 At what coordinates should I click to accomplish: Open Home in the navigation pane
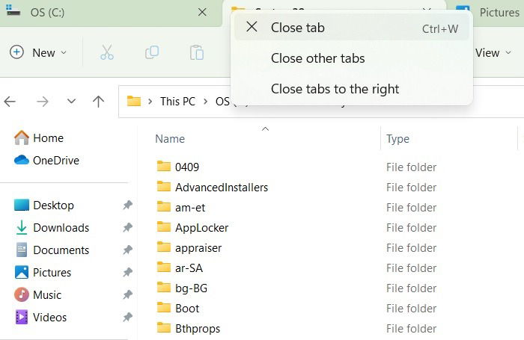(x=39, y=137)
